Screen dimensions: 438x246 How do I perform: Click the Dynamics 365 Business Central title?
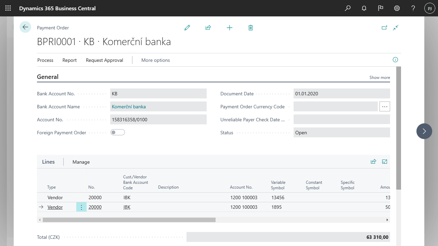(x=57, y=8)
